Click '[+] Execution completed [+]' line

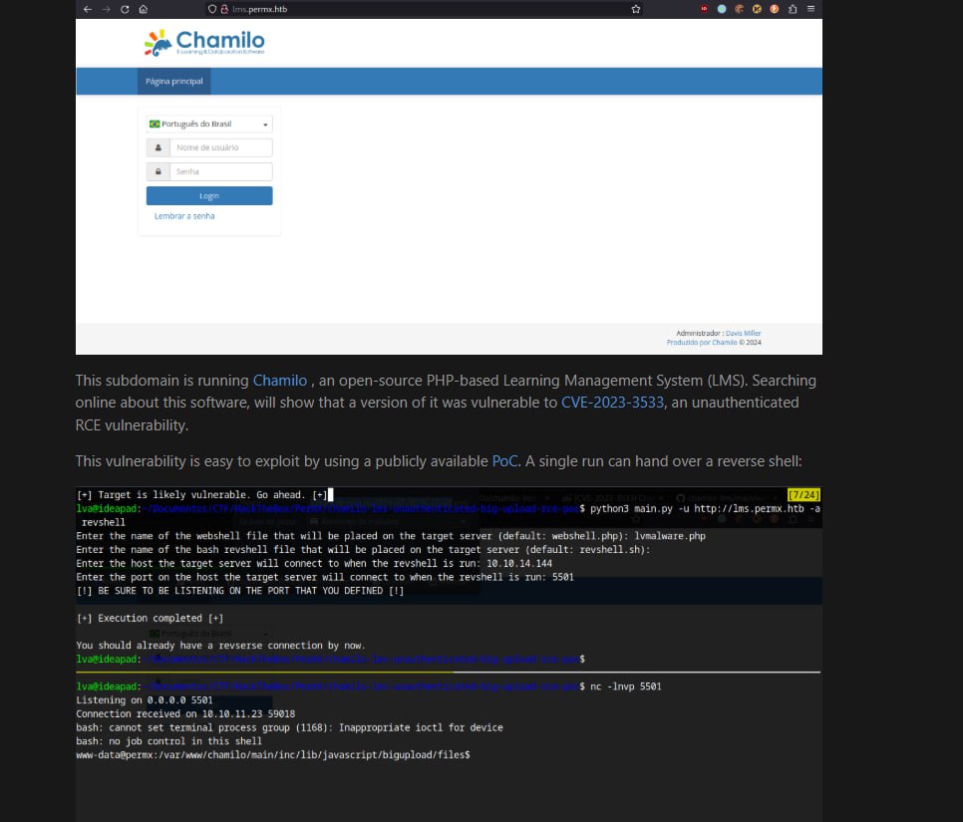tap(150, 618)
